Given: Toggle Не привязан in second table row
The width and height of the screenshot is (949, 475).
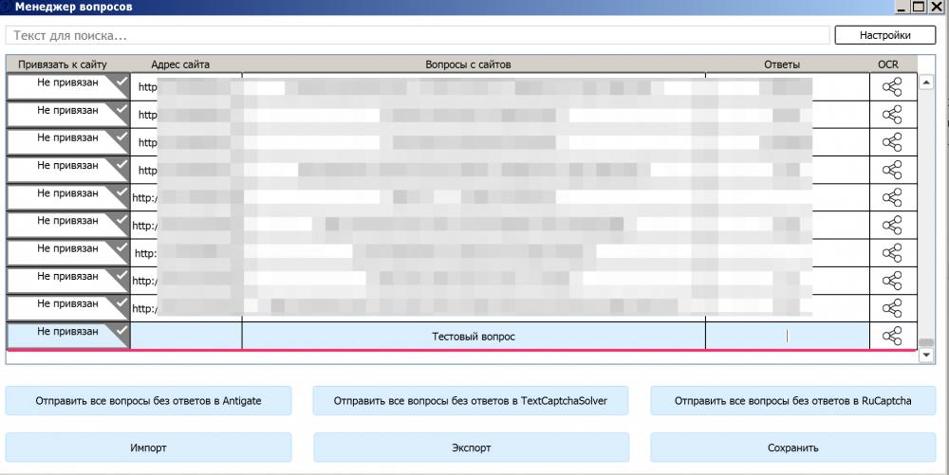Looking at the screenshot, I should tap(68, 114).
